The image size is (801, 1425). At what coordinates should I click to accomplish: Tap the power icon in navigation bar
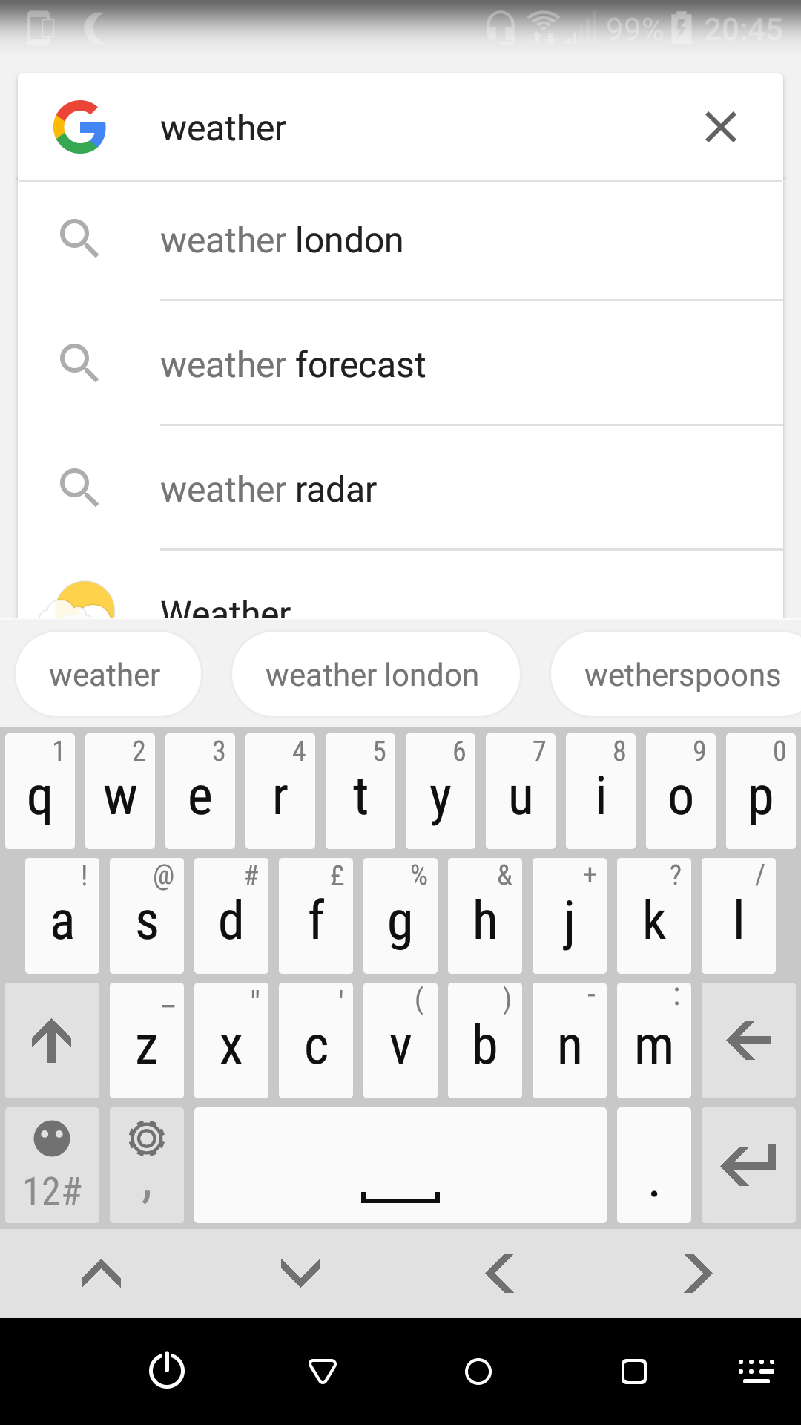167,1370
